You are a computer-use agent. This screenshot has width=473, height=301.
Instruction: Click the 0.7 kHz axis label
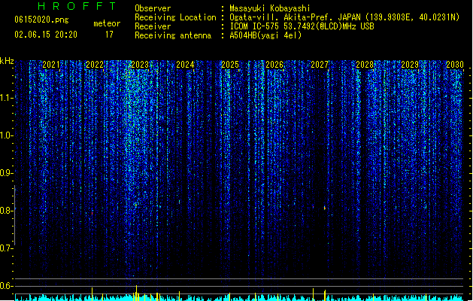(6, 248)
